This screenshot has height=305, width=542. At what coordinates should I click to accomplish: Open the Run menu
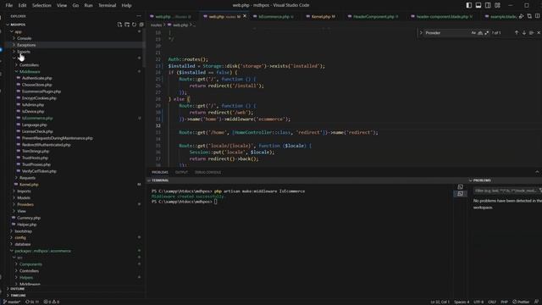[88, 5]
